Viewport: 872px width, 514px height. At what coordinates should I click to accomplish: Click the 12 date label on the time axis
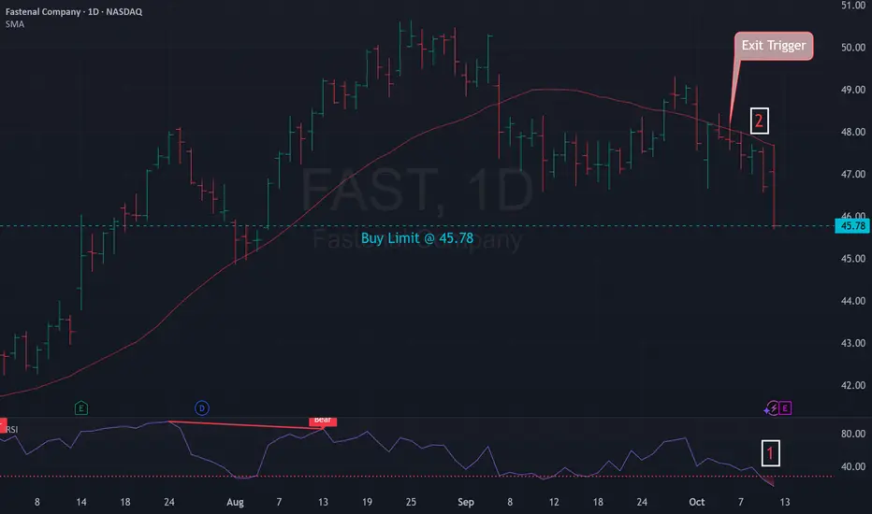point(554,503)
